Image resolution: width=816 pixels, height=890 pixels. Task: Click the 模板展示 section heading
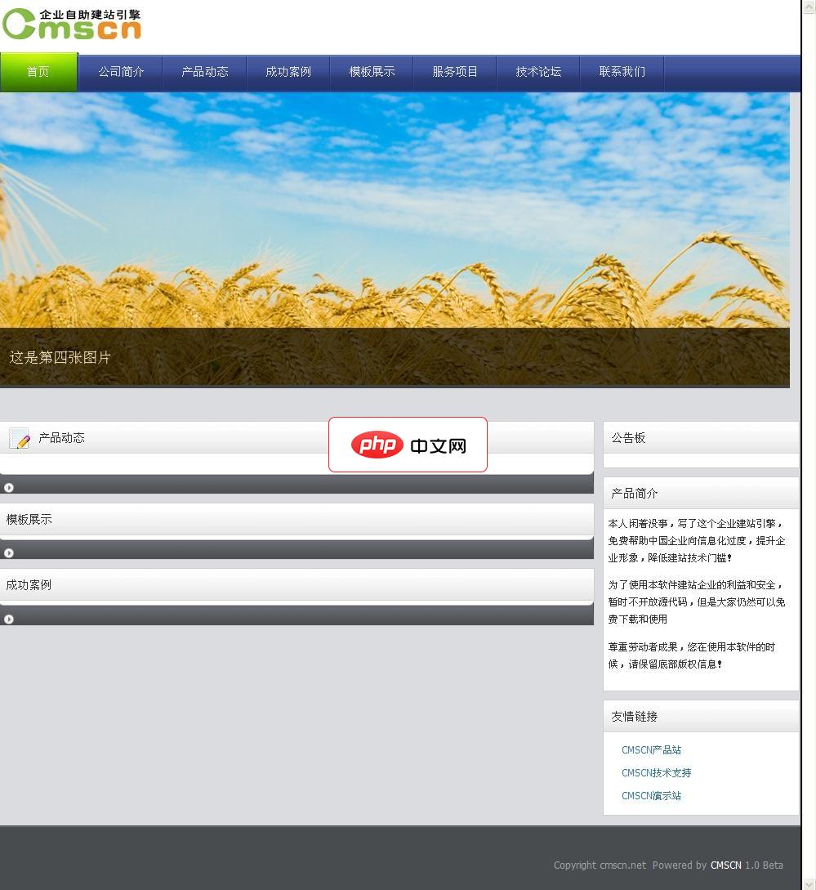tap(29, 519)
